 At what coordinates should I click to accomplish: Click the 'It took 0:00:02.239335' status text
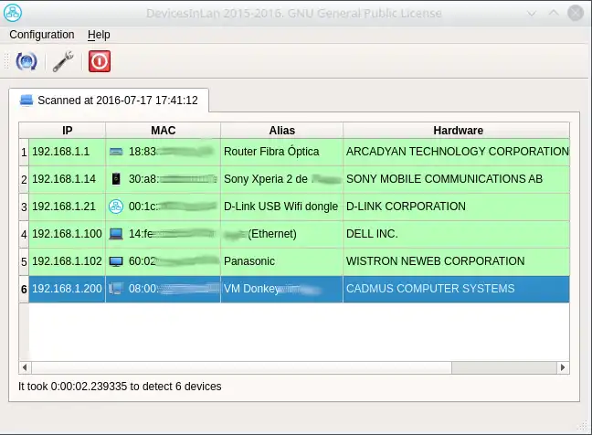[120, 387]
